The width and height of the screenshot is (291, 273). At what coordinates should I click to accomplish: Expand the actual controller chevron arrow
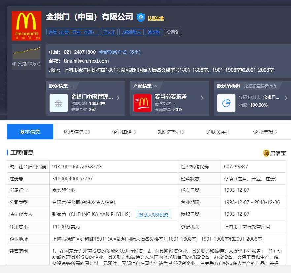[x=286, y=98]
